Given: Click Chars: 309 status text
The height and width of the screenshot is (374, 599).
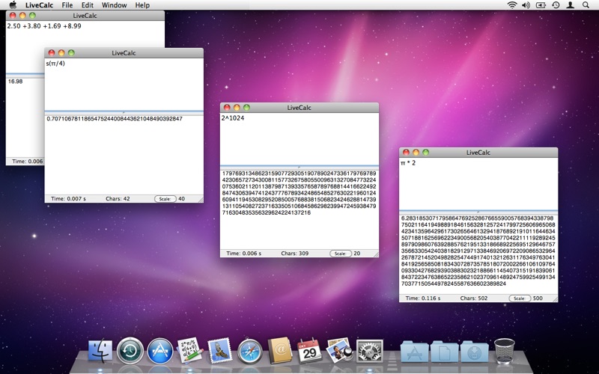Looking at the screenshot, I should point(294,254).
